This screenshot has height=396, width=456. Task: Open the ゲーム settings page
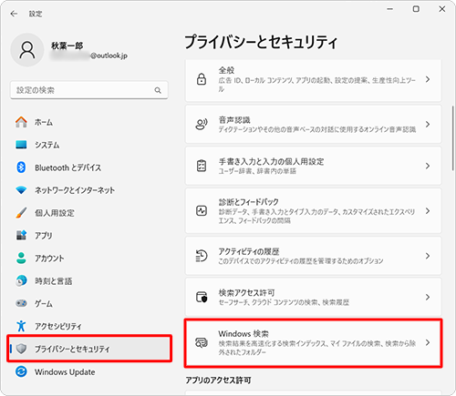click(x=88, y=303)
